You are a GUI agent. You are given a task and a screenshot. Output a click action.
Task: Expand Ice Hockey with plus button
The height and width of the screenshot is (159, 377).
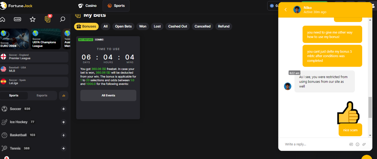click(64, 122)
